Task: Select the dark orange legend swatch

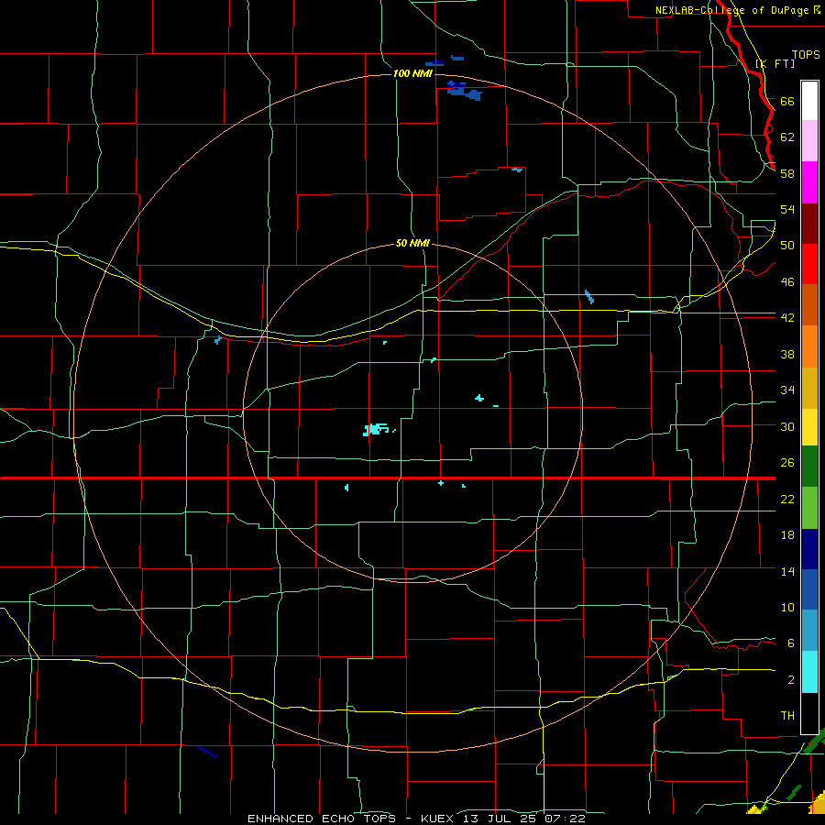Action: 809,305
